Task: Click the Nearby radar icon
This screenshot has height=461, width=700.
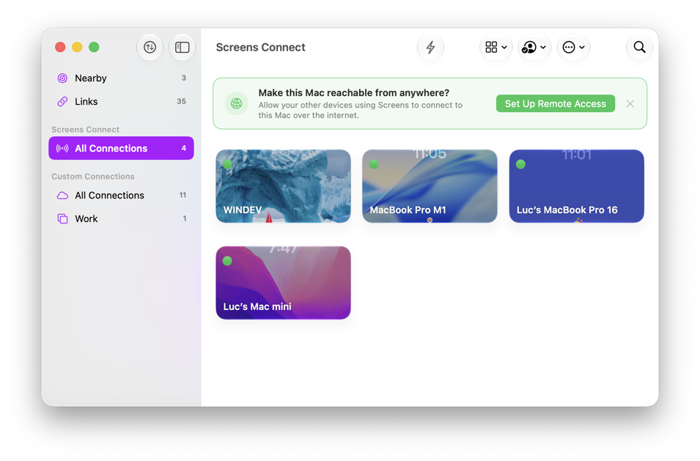Action: coord(62,78)
